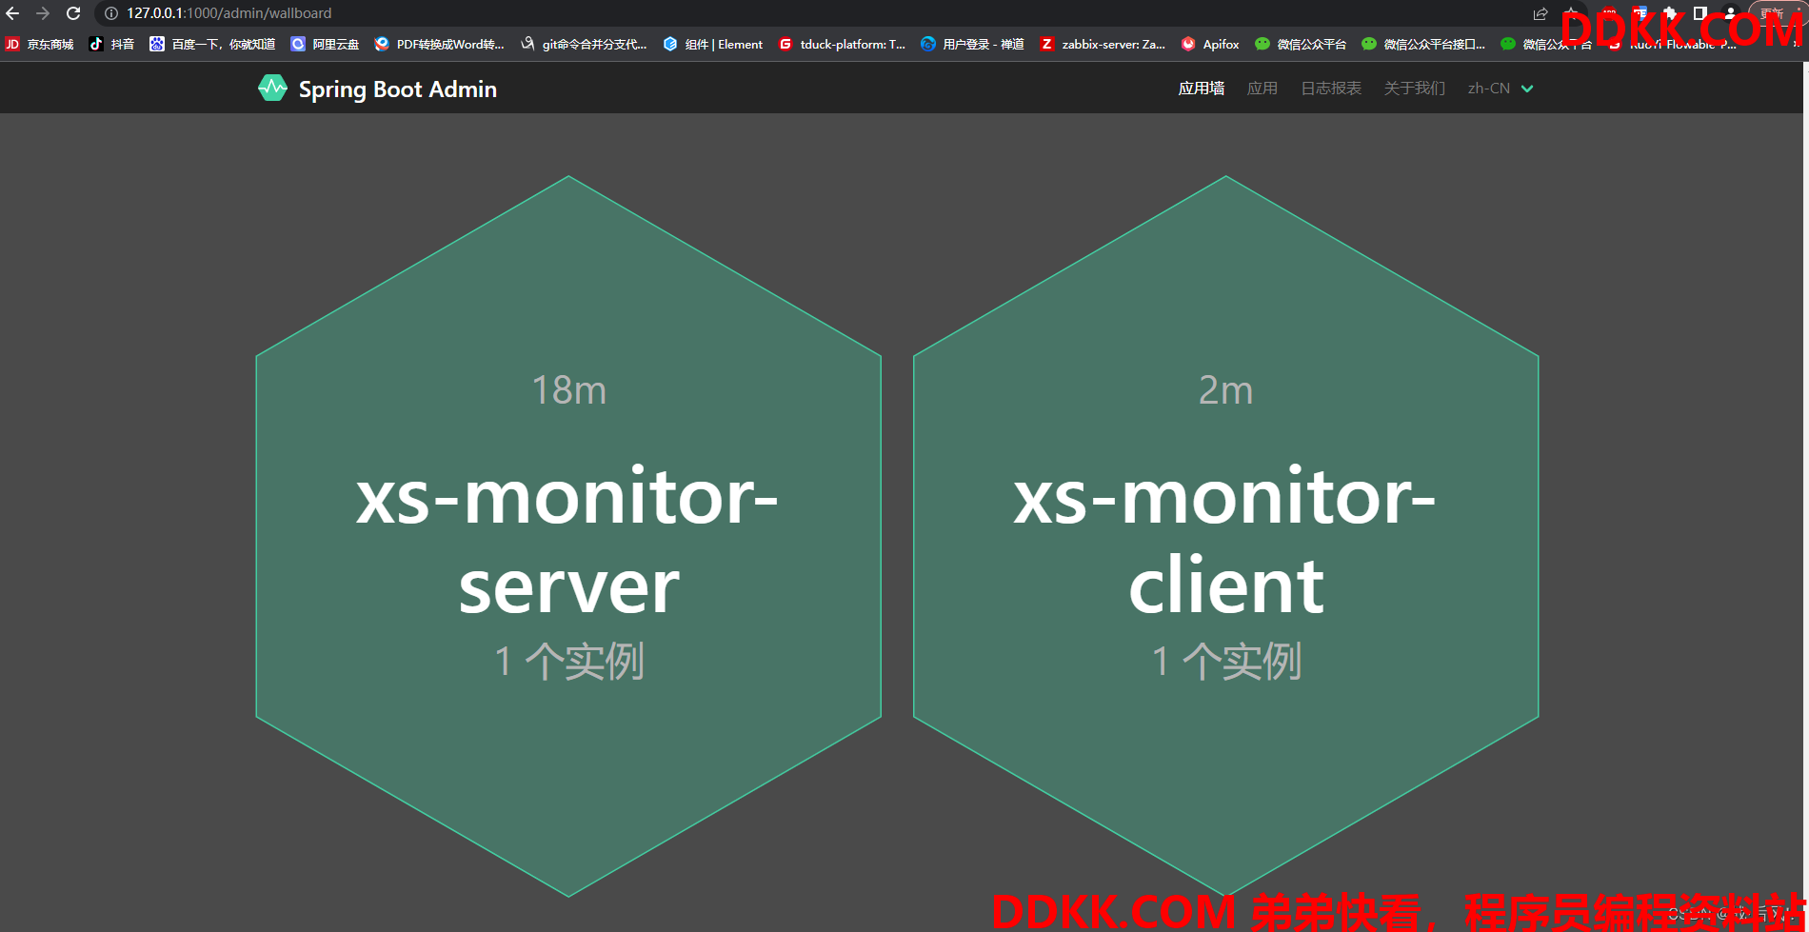Click the browser forward arrow
The width and height of the screenshot is (1809, 932).
43,13
